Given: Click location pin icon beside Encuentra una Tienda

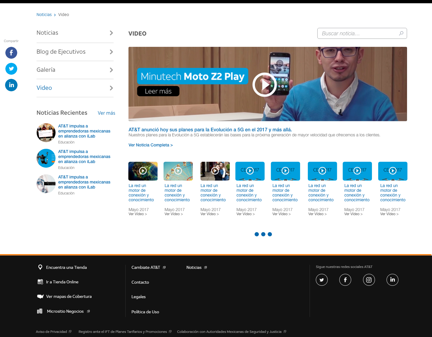Looking at the screenshot, I should click(x=40, y=267).
